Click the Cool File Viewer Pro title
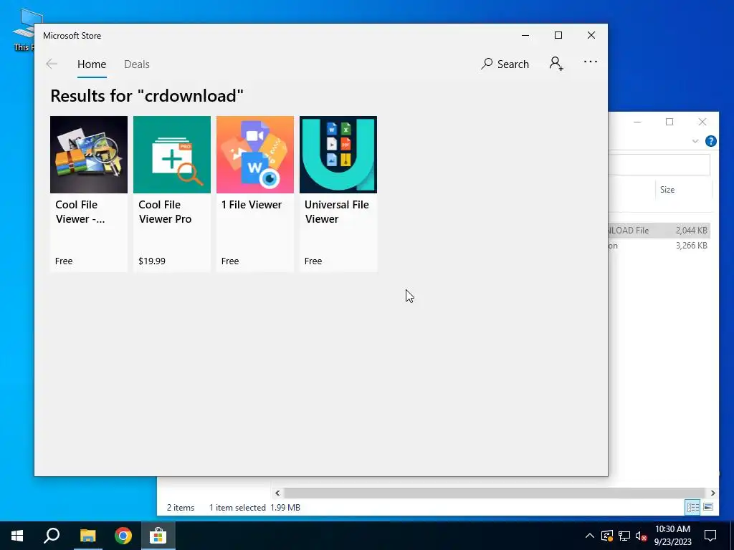This screenshot has width=734, height=550. click(165, 212)
